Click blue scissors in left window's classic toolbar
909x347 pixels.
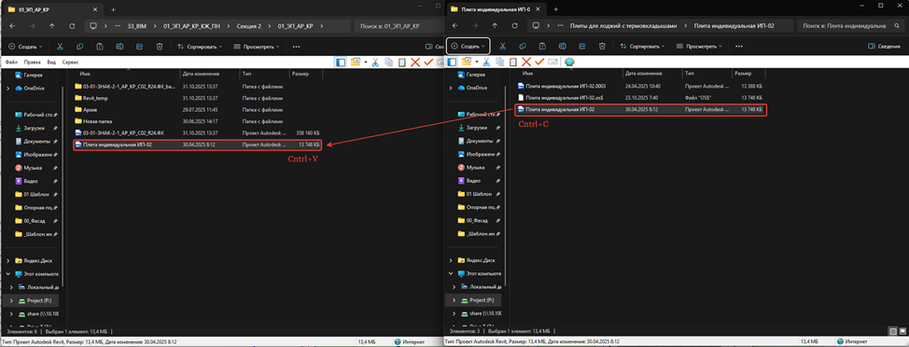pos(375,62)
